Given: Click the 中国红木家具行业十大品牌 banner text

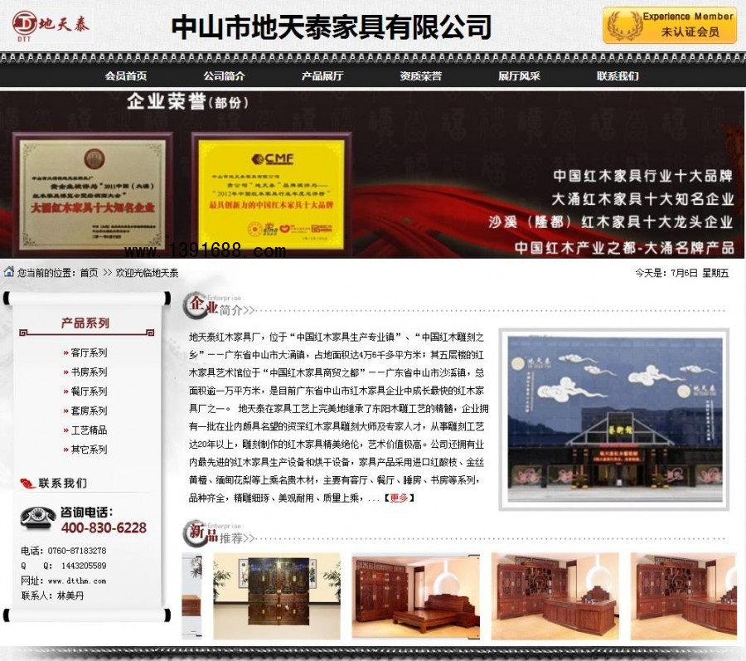Looking at the screenshot, I should pos(643,176).
